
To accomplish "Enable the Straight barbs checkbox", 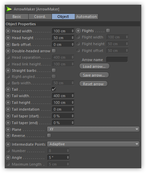I will pyautogui.click(x=54, y=70).
